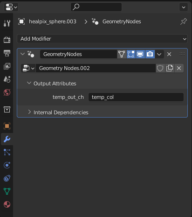The width and height of the screenshot is (192, 217).
Task: Click the GeometryNodes breadcrumb icon
Action: 95,21
